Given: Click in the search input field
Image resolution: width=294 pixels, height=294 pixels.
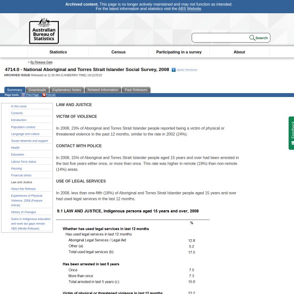Looking at the screenshot, I should tap(220, 38).
